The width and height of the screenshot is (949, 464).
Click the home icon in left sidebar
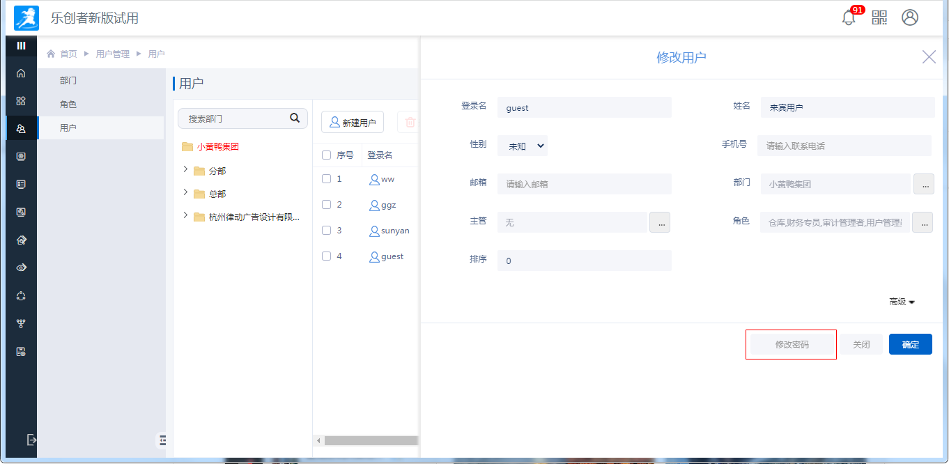click(21, 73)
